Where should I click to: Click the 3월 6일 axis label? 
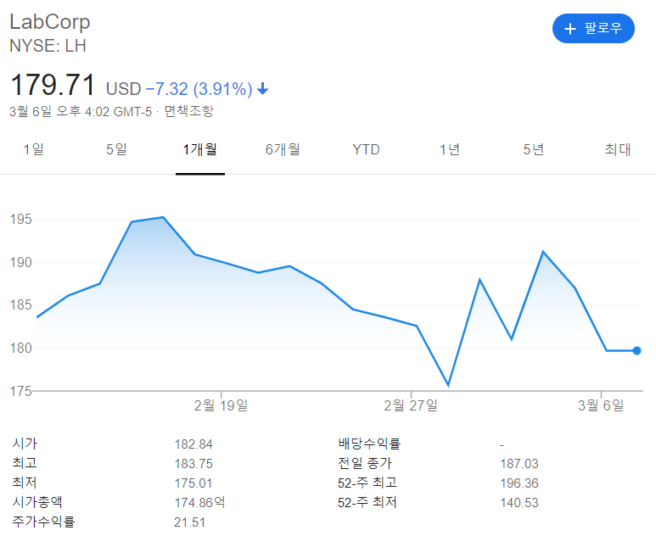(601, 405)
